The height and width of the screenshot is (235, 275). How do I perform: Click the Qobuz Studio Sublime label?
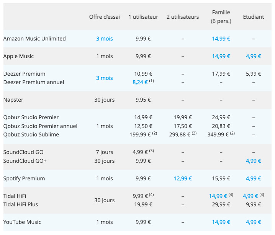[x=31, y=135]
